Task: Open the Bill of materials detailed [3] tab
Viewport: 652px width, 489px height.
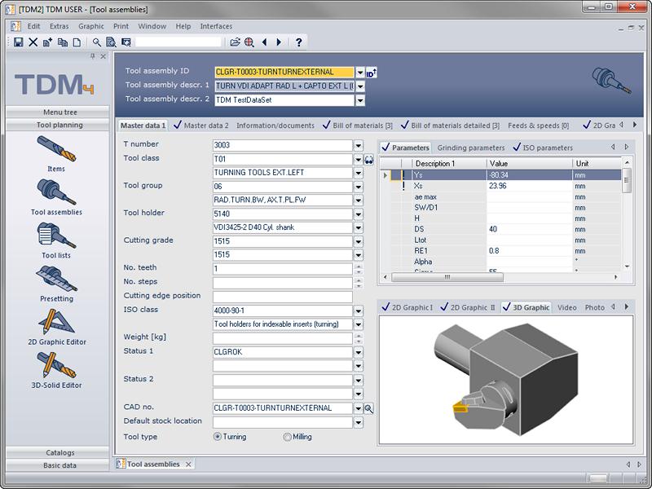Action: 451,126
